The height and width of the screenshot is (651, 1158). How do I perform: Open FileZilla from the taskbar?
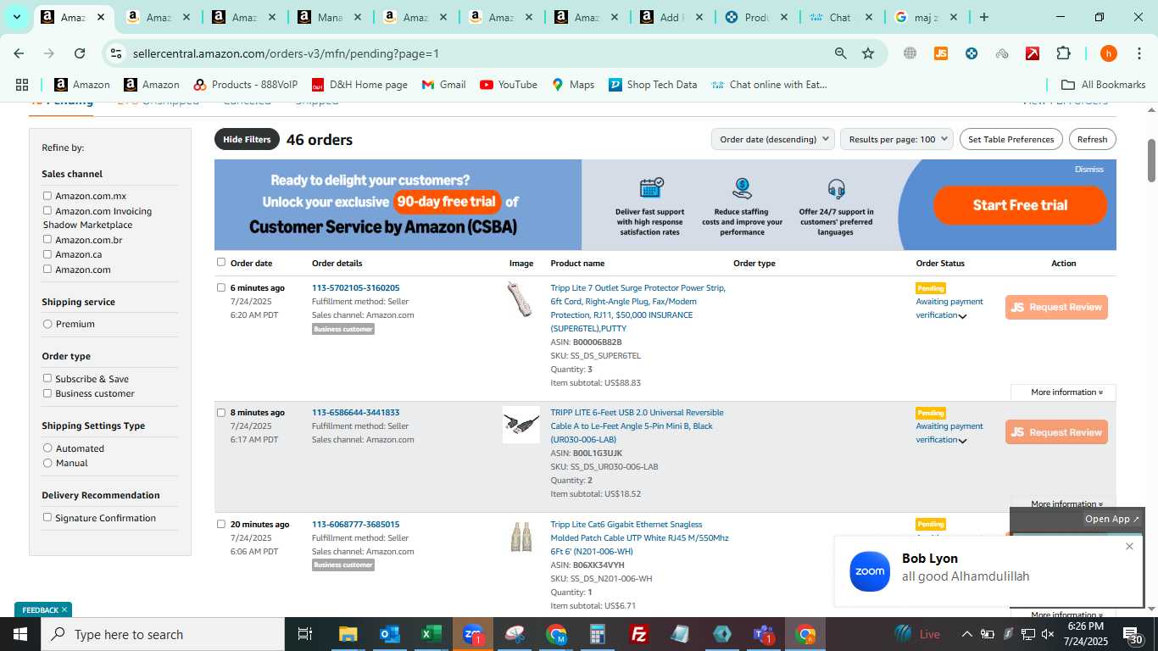coord(639,634)
